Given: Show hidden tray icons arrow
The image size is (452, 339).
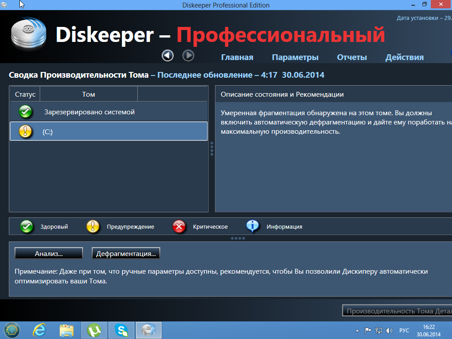Looking at the screenshot, I should (357, 331).
